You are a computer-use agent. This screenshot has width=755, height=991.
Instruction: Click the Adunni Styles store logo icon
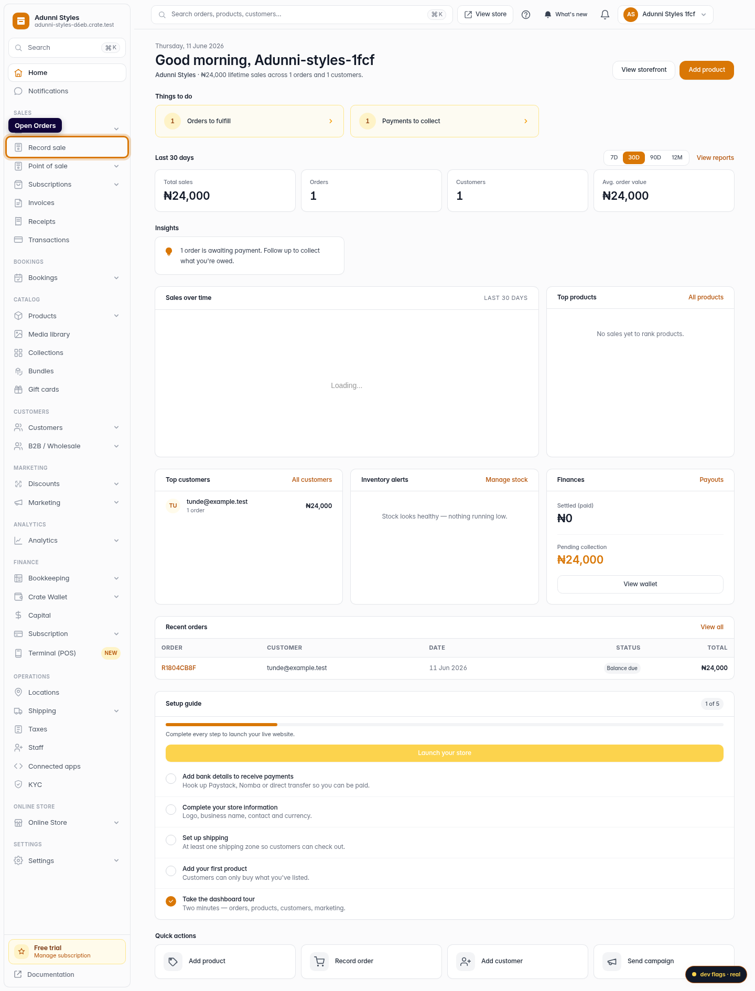[x=21, y=21]
